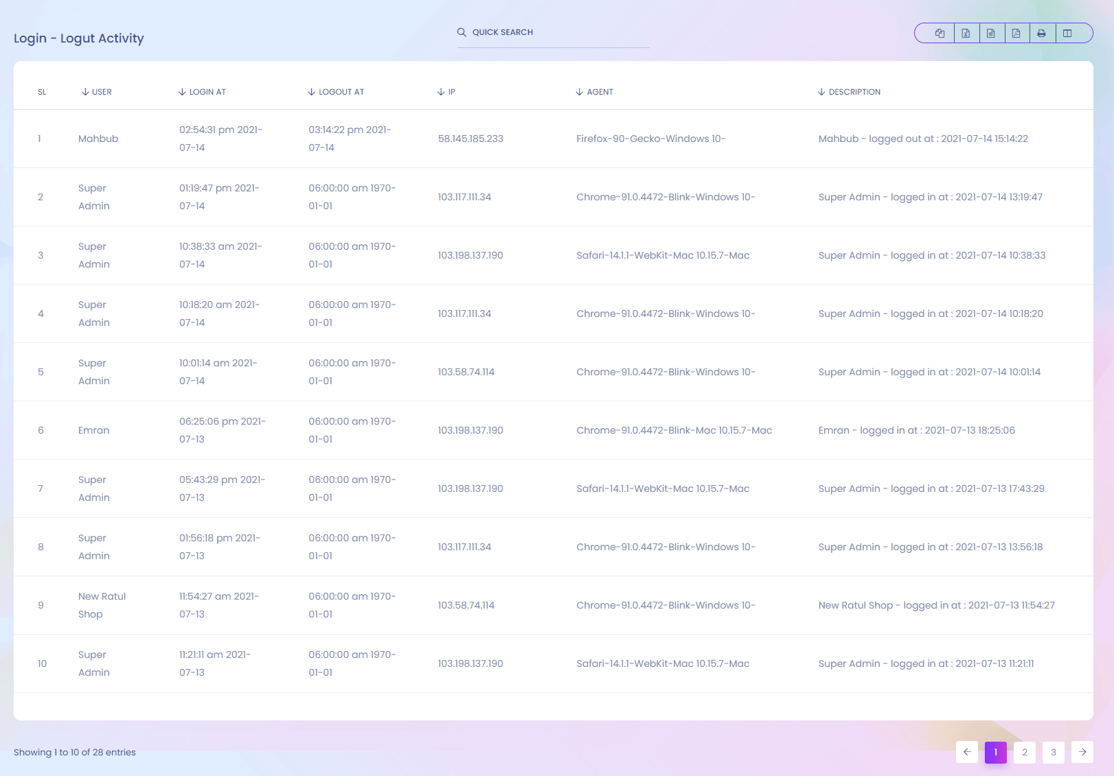Viewport: 1114px width, 776px height.
Task: Select current page 1 button
Action: (996, 752)
